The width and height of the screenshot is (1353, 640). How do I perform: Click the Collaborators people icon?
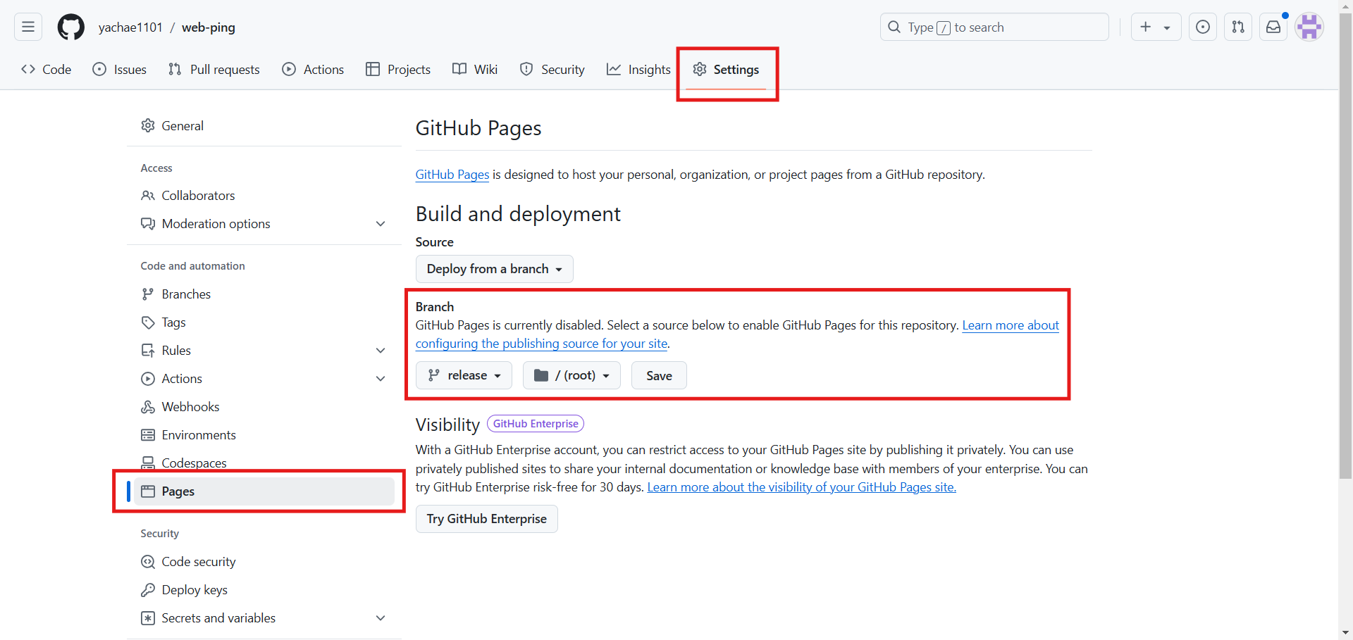pyautogui.click(x=148, y=196)
